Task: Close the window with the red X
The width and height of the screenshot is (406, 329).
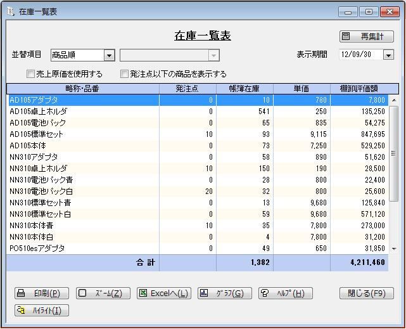Action: 390,12
